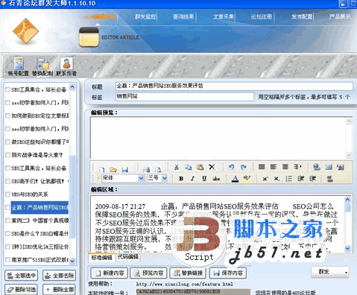Tick the 案例二》中国首个具规模 checkbox

(7, 221)
